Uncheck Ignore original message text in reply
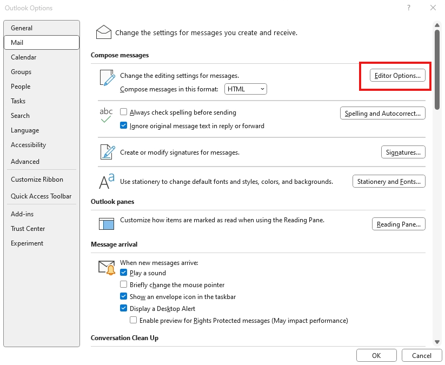This screenshot has height=365, width=445. (123, 125)
